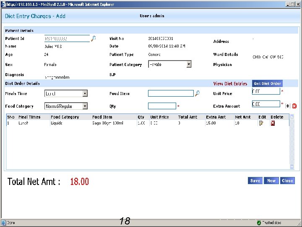Viewport: 302px width, 227px height.
Task: Click the Extra Amt column header
Action: [x=216, y=117]
